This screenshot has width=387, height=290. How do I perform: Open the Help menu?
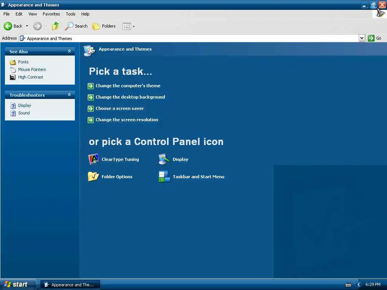coord(85,14)
